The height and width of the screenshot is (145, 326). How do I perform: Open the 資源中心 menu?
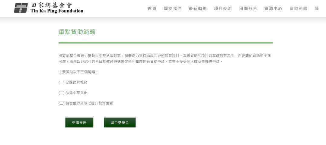tap(273, 8)
